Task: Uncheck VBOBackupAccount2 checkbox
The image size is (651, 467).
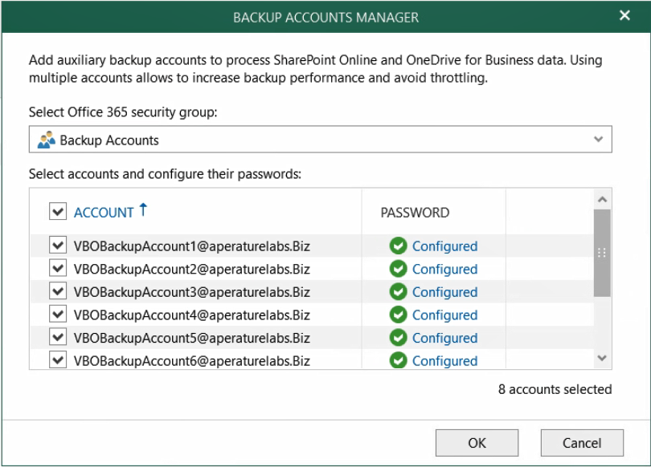Action: click(x=58, y=270)
